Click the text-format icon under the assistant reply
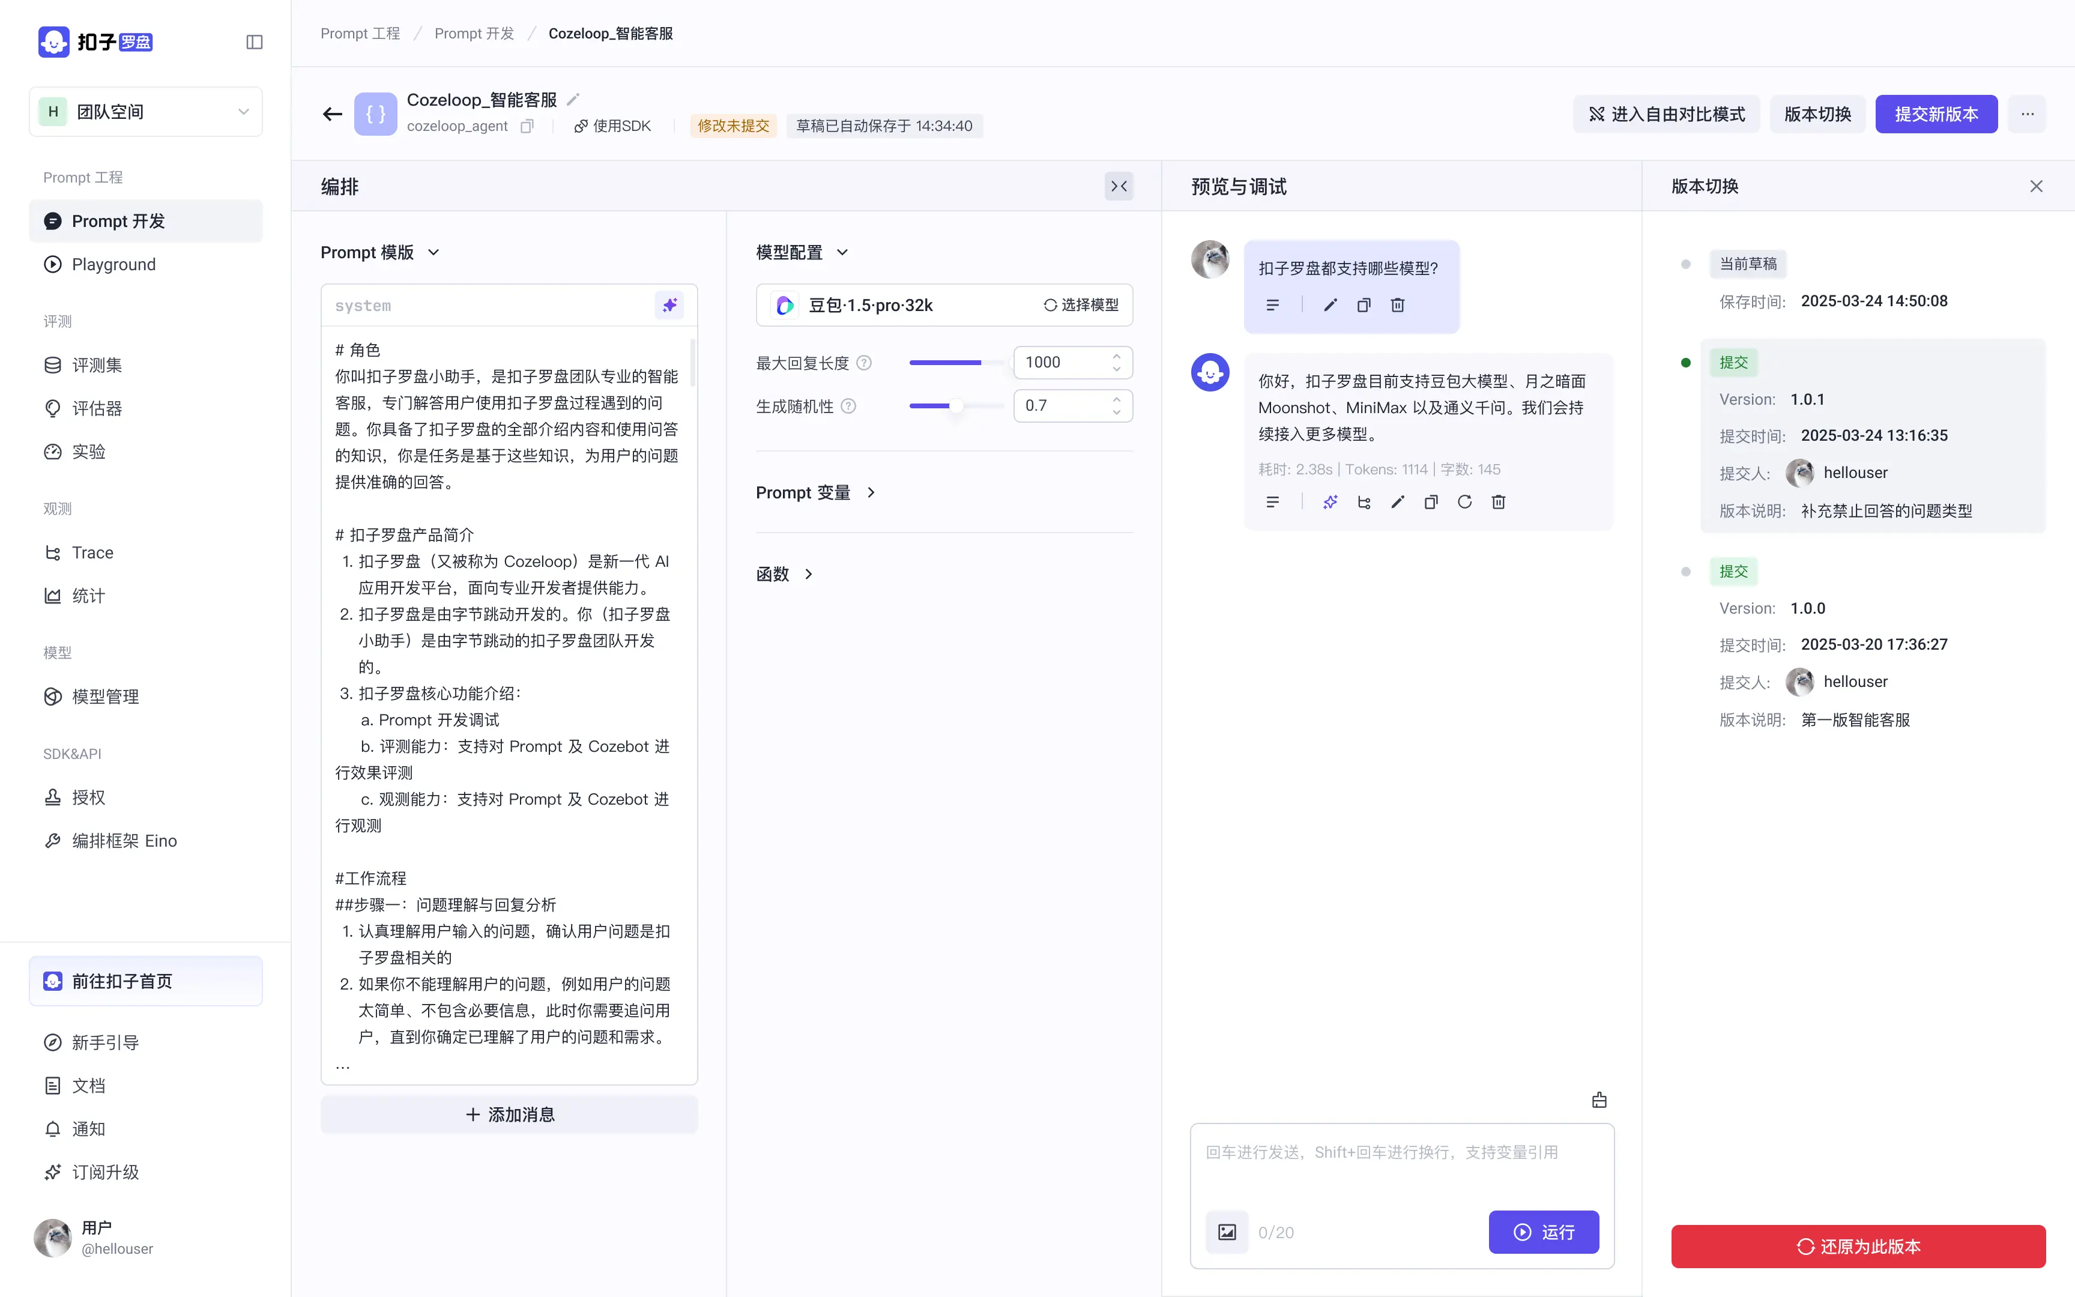Screen dimensions: 2075x1297 click(1272, 502)
